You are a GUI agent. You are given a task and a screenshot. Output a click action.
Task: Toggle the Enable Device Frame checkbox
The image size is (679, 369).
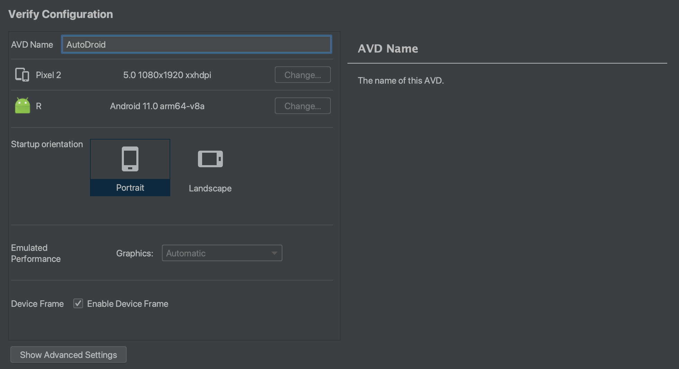78,304
